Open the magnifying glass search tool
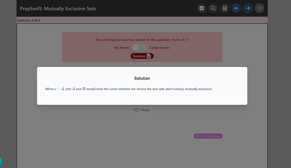 point(213,8)
